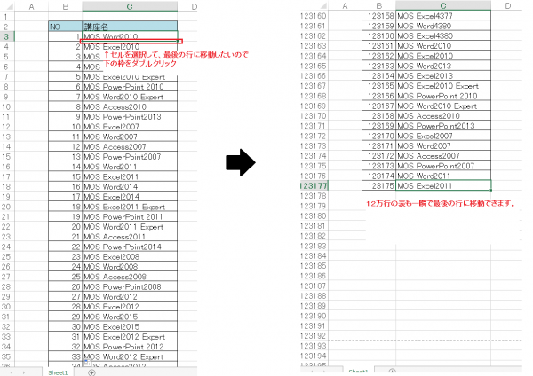Viewport: 533px width, 376px height.
Task: Click cell MOS Excel2013
Action: click(x=443, y=75)
